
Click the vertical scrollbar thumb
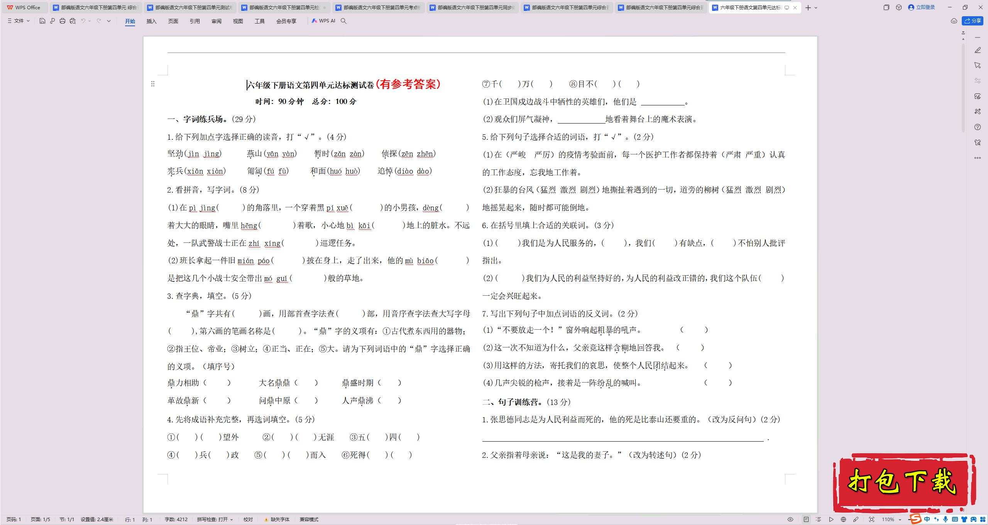click(963, 89)
